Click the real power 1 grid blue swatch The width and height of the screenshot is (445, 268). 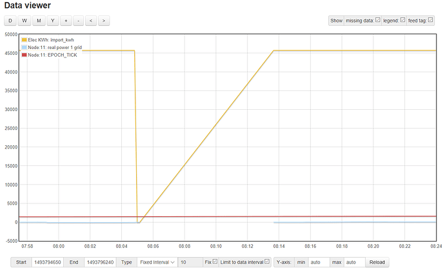pyautogui.click(x=24, y=47)
